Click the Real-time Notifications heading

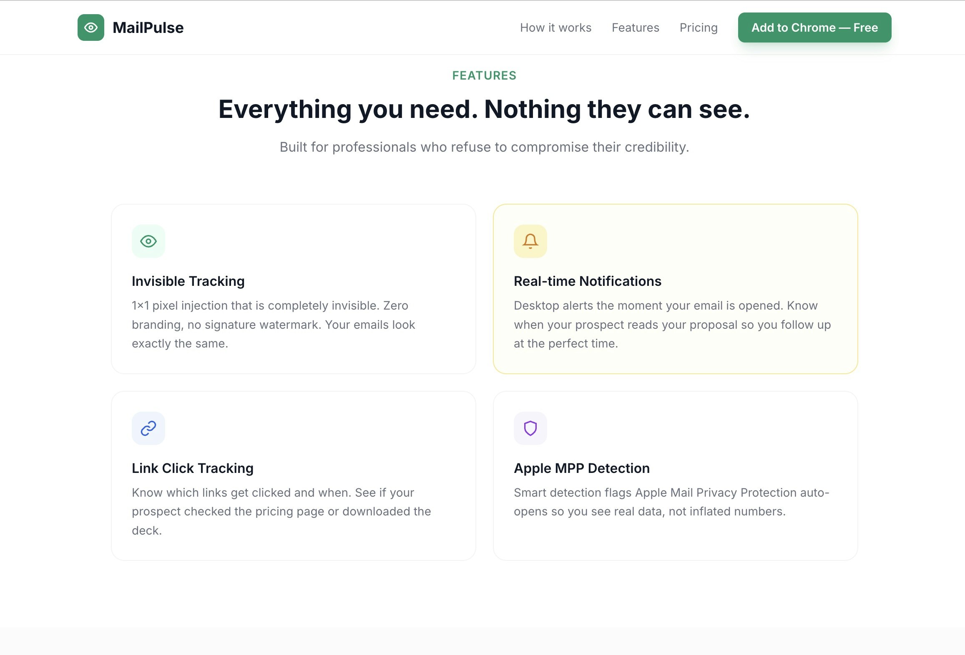pyautogui.click(x=588, y=281)
